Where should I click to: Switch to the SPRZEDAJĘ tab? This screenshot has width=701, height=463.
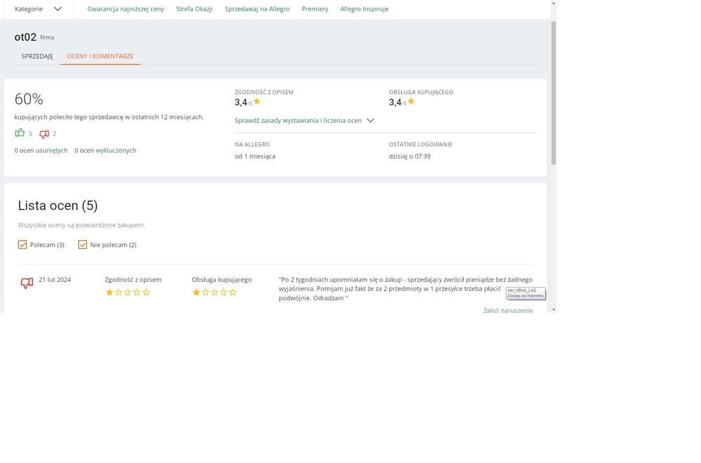[x=37, y=56]
